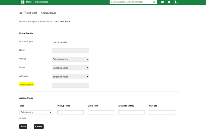
Task: Click the Academic year label
Action: [26, 41]
